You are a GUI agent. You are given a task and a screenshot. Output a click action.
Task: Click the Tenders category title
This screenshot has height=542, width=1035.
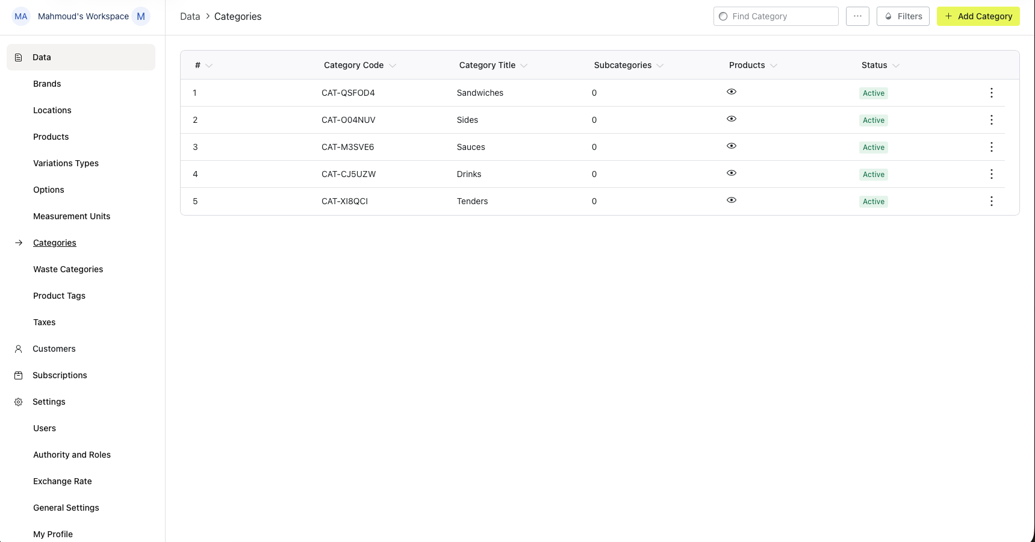tap(472, 201)
